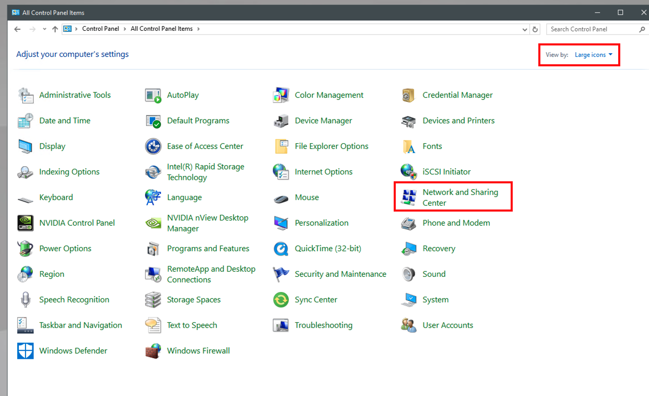
Task: Click the Phone and Modem icon
Action: [408, 223]
